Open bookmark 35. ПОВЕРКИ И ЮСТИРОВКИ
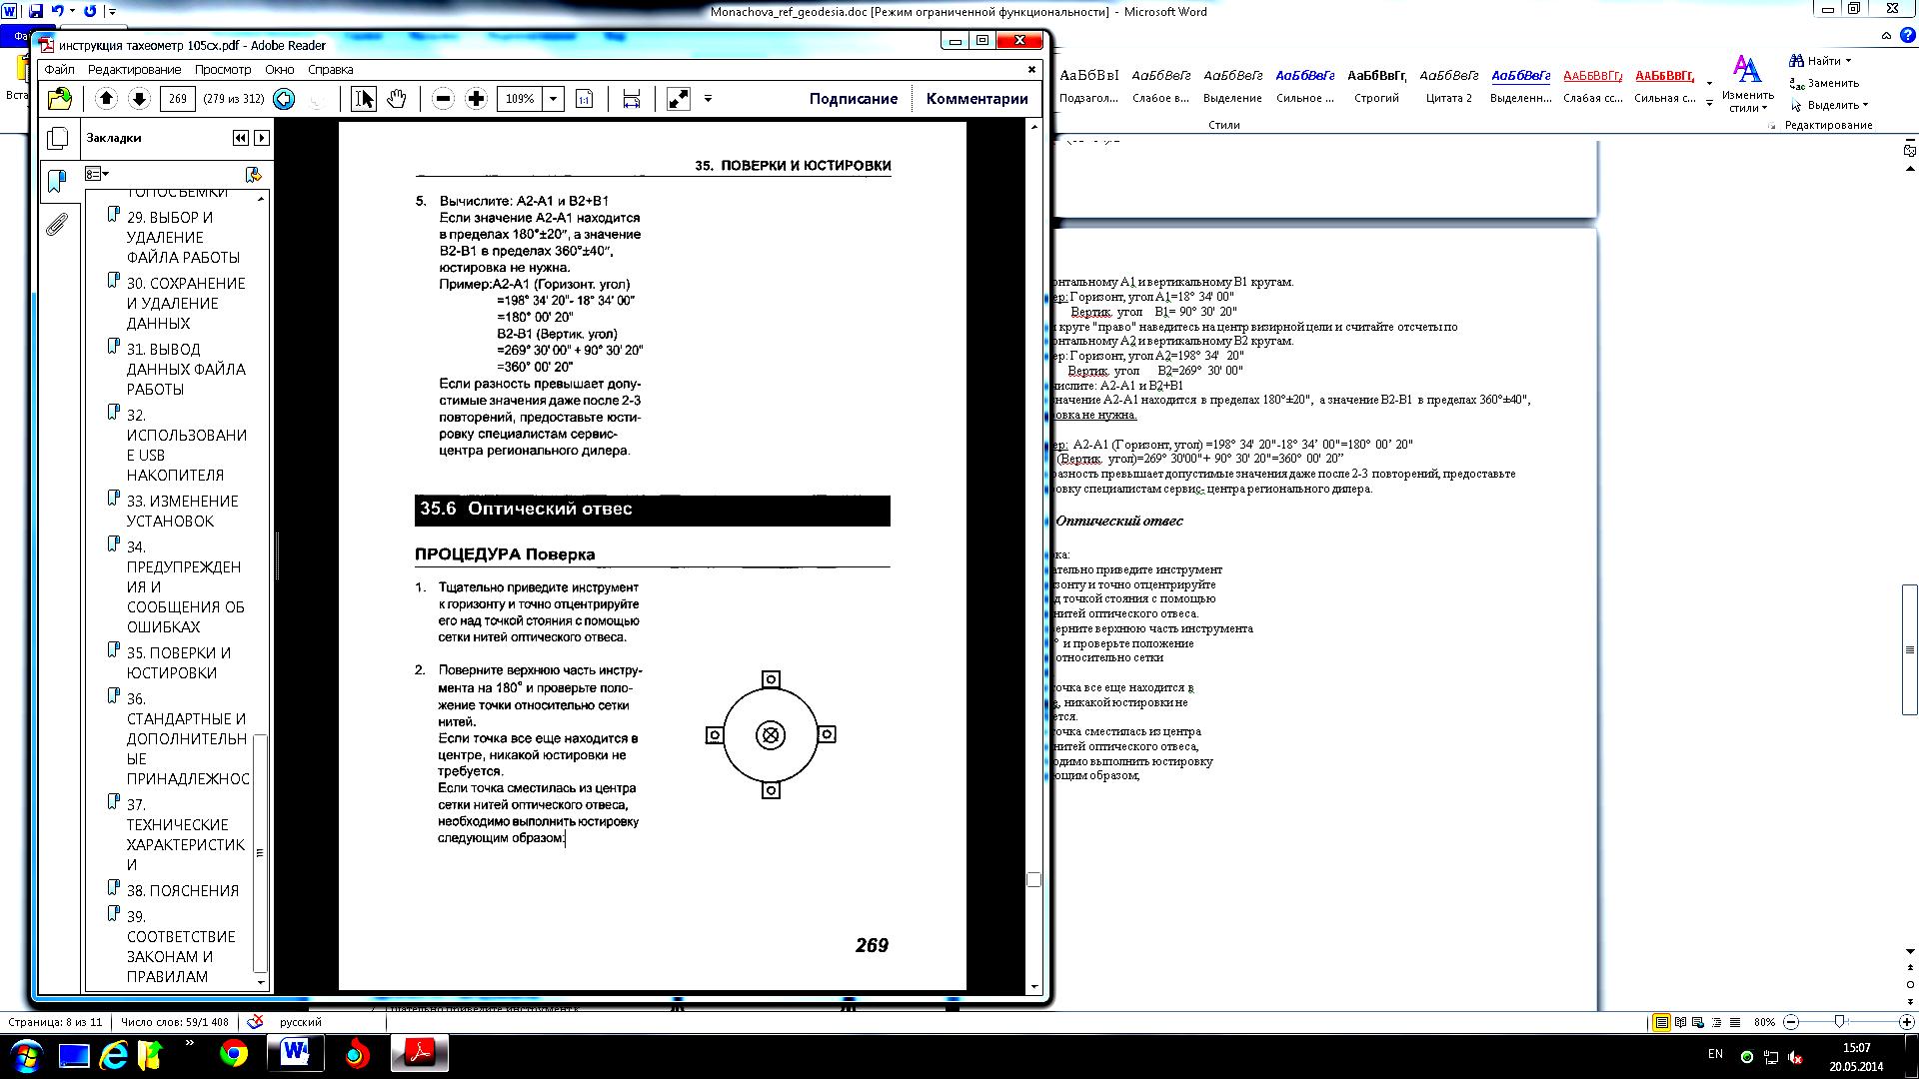Image resolution: width=1919 pixels, height=1079 pixels. pos(179,662)
